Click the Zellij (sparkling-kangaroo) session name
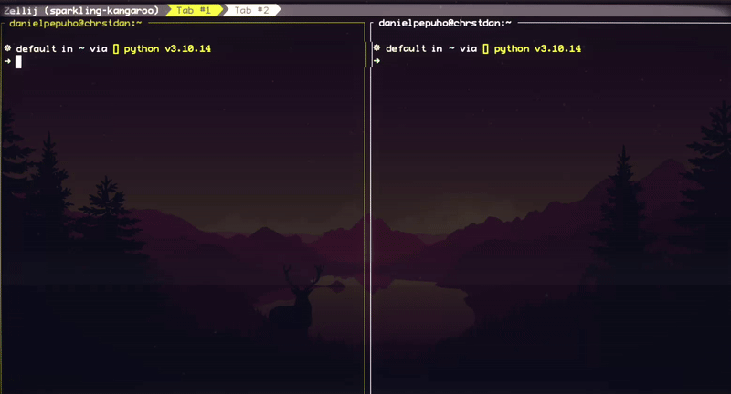 point(81,10)
